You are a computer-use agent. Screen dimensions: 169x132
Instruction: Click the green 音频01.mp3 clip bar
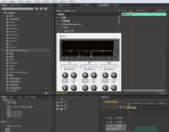(144, 14)
